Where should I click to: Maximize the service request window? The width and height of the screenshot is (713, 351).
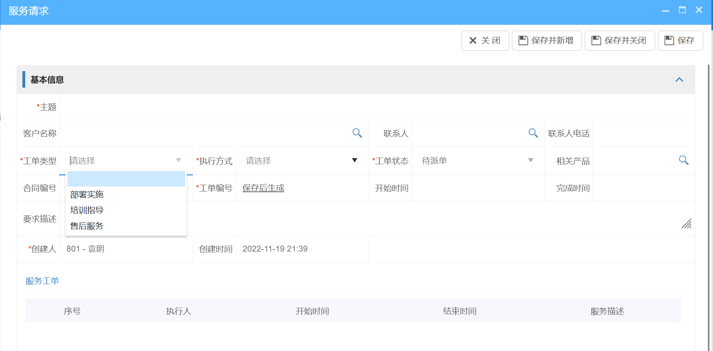pyautogui.click(x=682, y=10)
